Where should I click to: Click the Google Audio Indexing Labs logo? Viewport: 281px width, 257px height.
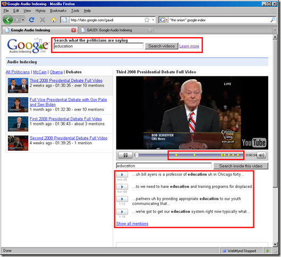[x=28, y=46]
